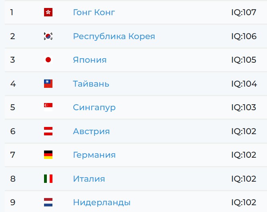267x212 pixels.
Task: Click the Japan flag icon
Action: pos(48,60)
